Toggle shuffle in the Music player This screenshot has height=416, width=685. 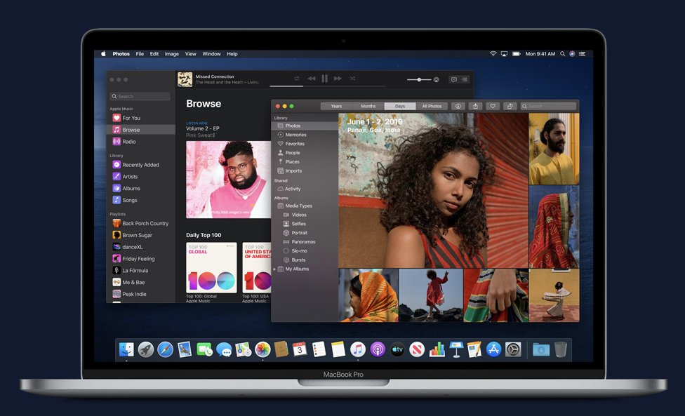[x=352, y=79]
